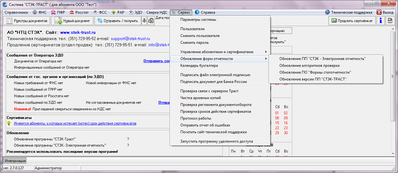Click the yellow document-list toolbar icon
The image size is (398, 173).
coord(151,21)
